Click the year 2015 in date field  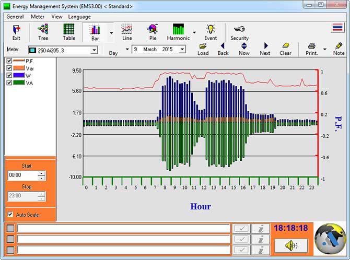coord(167,49)
